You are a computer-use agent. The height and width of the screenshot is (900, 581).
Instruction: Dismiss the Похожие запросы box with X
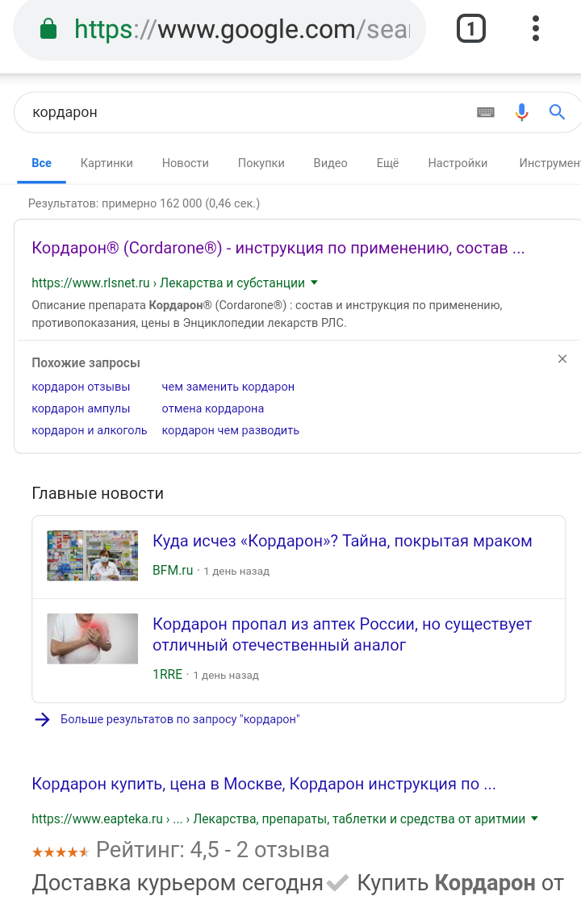point(562,358)
